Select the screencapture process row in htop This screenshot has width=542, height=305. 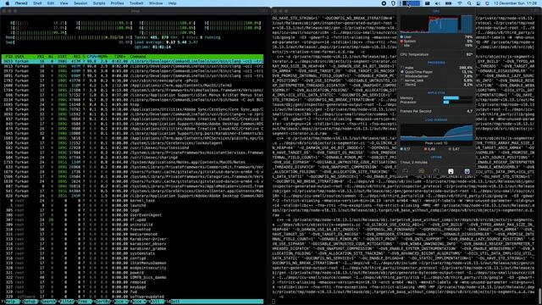pos(133,80)
